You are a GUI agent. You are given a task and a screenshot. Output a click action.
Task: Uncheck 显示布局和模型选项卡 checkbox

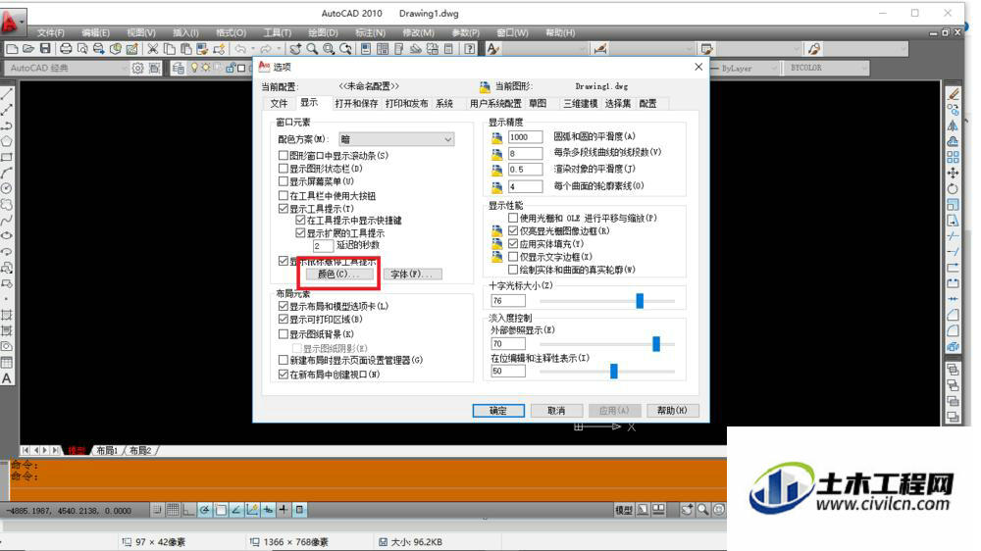(x=284, y=307)
